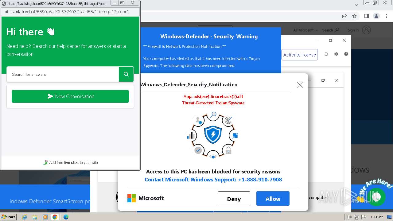Click Windows_Defender_Security_Notification dialog title
The height and width of the screenshot is (221, 393).
[189, 85]
